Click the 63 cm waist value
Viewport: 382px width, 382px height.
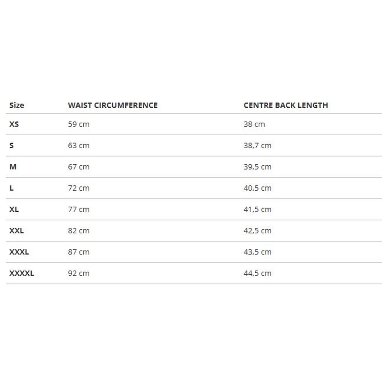pyautogui.click(x=79, y=146)
